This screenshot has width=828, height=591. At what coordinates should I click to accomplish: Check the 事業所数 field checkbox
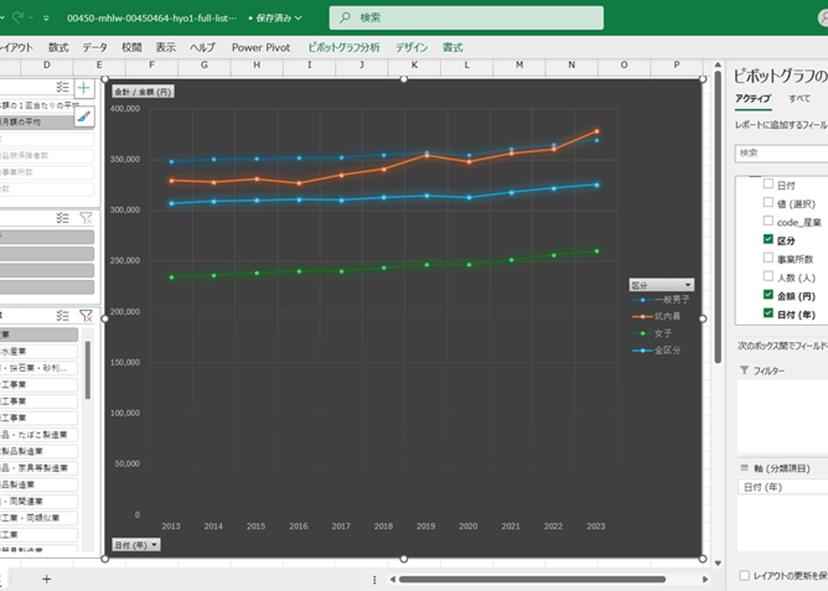pos(768,258)
